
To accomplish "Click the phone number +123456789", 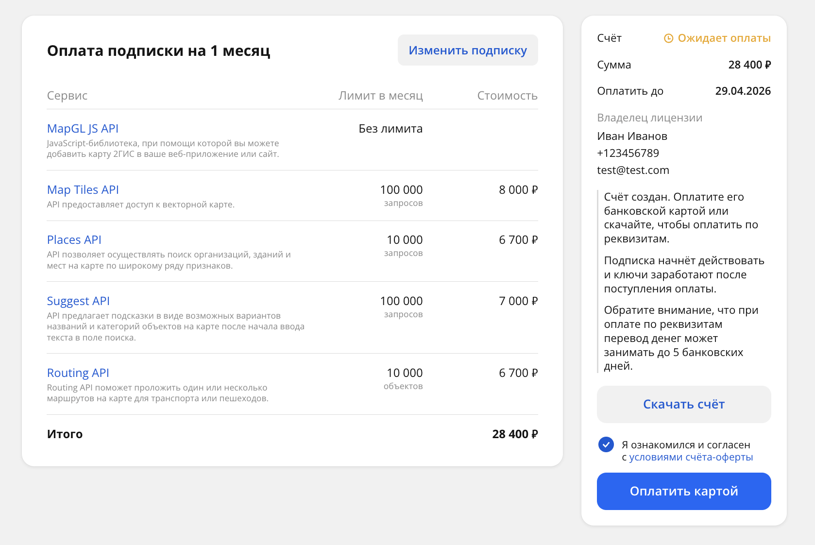I will pos(628,153).
